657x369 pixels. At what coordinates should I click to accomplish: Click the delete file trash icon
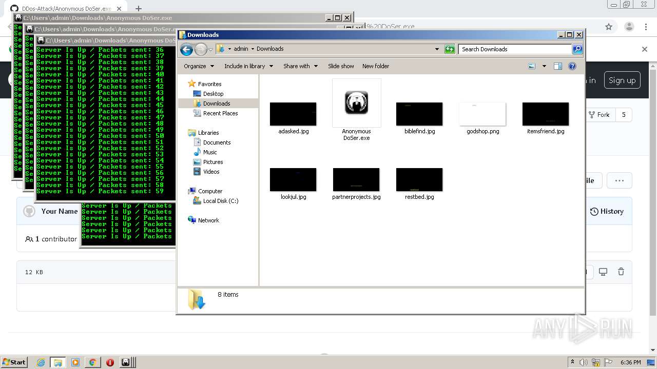(621, 272)
